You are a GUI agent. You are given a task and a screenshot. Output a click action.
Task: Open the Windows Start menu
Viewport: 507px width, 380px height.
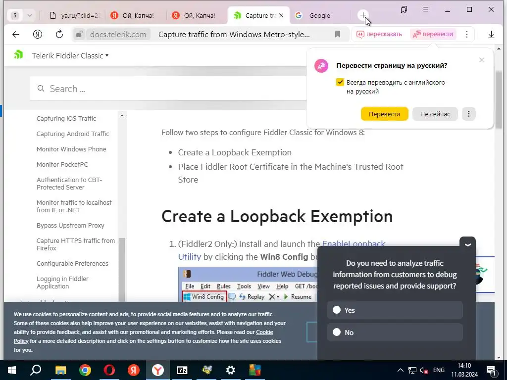12,370
